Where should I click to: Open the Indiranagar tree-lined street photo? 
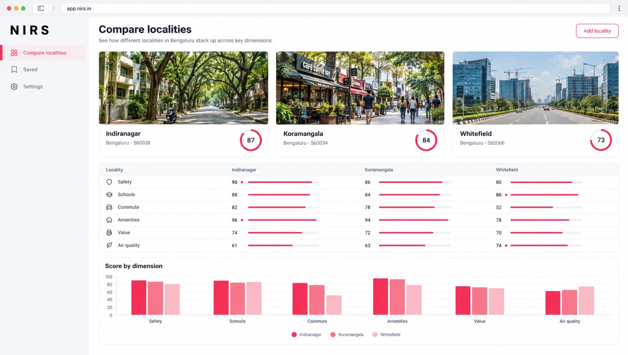pos(183,88)
